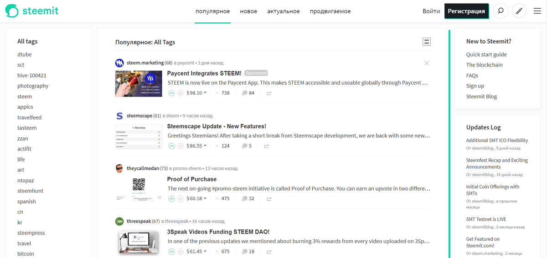The image size is (547, 258).
Task: Open comments icon showing 18
Action: (244, 252)
